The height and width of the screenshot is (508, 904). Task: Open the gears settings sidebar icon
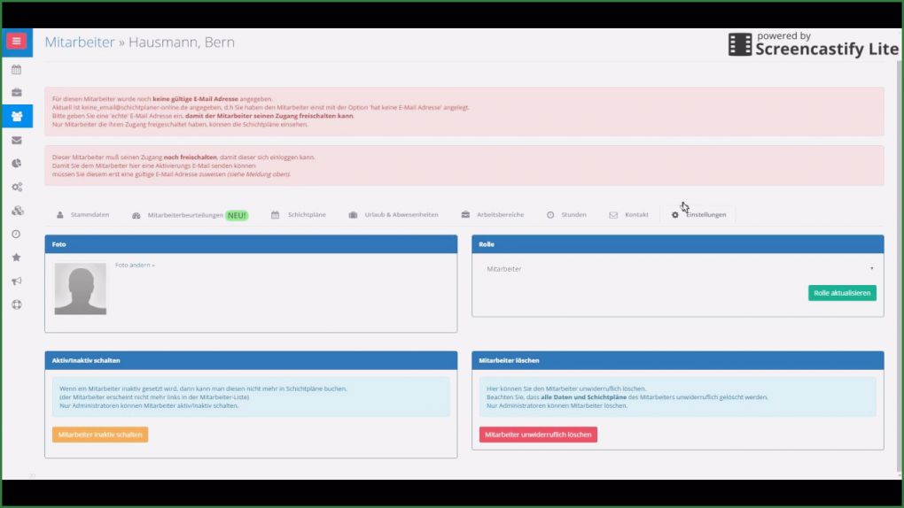click(17, 188)
